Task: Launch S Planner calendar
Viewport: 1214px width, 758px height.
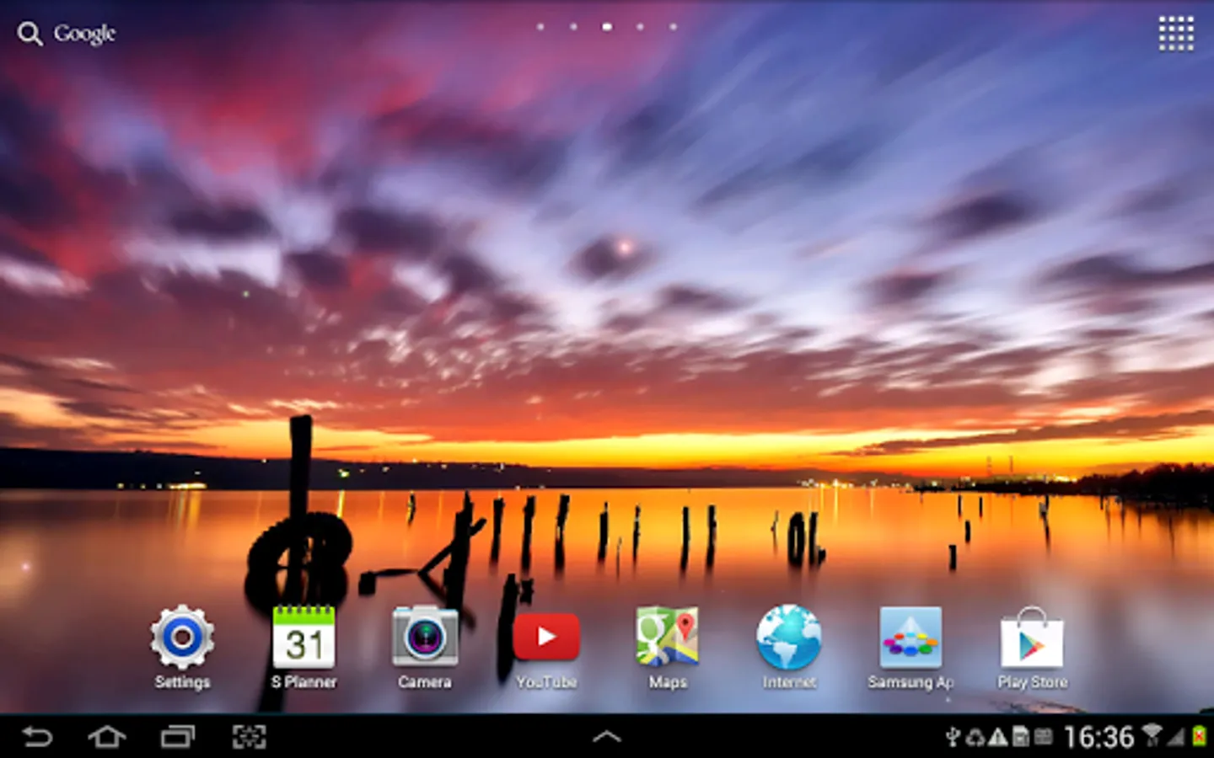Action: pos(303,647)
